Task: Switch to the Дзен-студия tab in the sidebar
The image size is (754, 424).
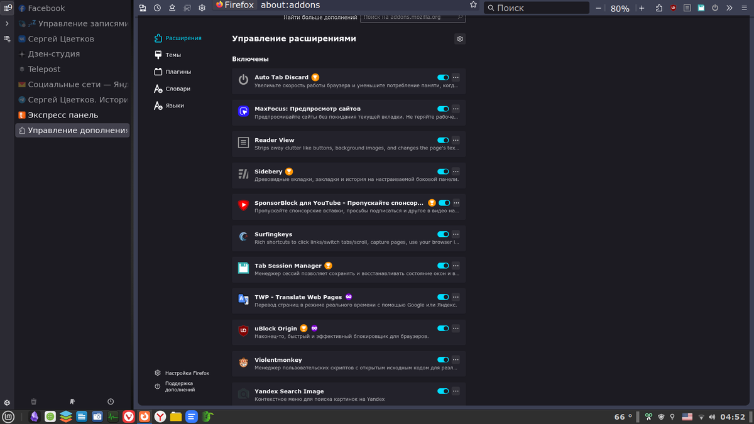Action: [72, 54]
